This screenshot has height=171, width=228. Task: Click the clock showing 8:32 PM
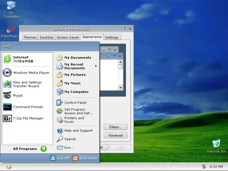coord(216,167)
